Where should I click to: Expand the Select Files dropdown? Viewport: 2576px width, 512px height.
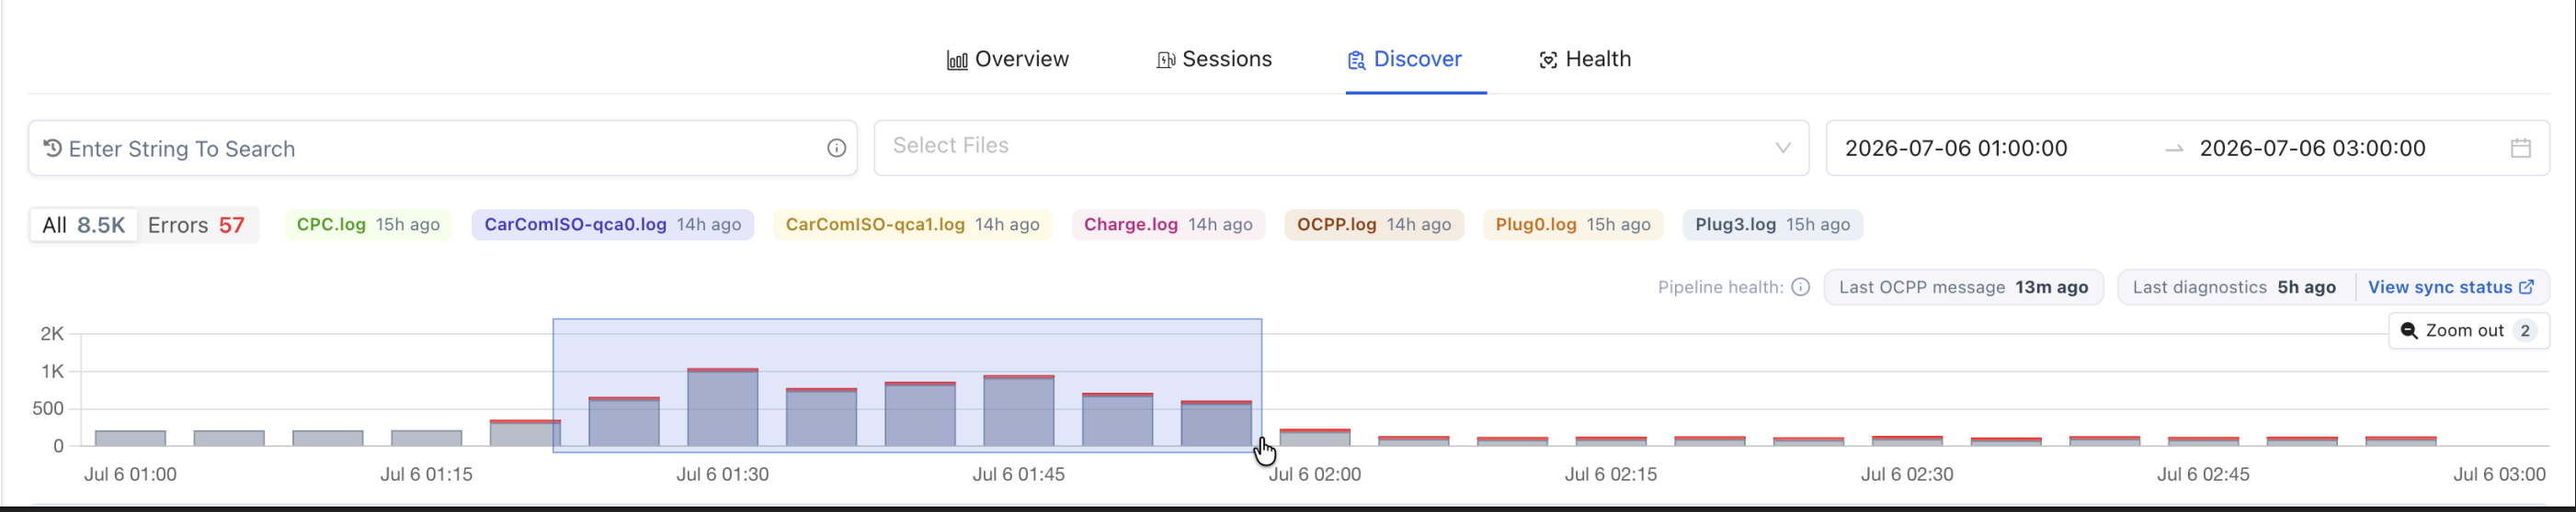[1341, 148]
